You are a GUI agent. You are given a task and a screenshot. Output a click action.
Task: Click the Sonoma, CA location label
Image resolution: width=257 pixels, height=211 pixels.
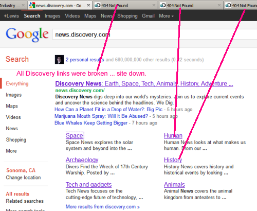[x=21, y=170]
